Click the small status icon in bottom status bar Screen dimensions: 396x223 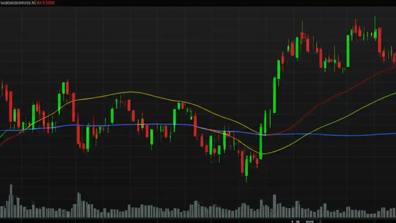coord(293,221)
